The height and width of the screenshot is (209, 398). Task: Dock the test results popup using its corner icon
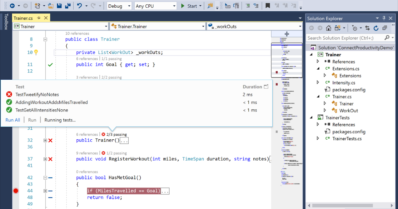click(x=266, y=87)
